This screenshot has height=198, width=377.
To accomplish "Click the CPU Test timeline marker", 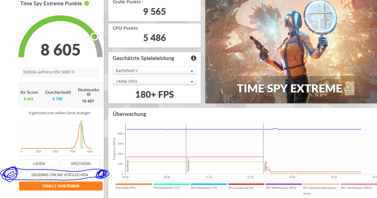I will pyautogui.click(x=265, y=166).
